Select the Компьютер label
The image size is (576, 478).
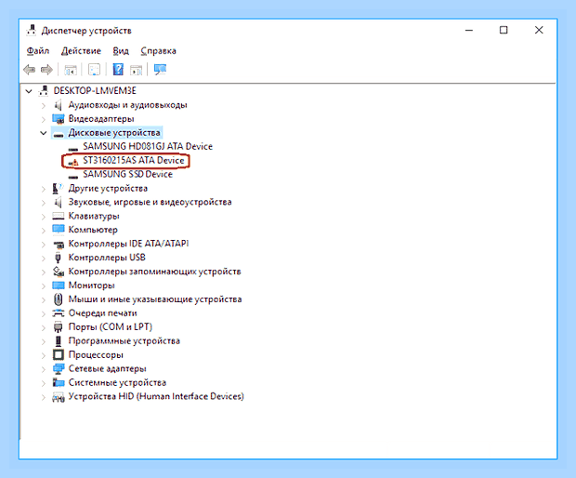[x=93, y=230]
